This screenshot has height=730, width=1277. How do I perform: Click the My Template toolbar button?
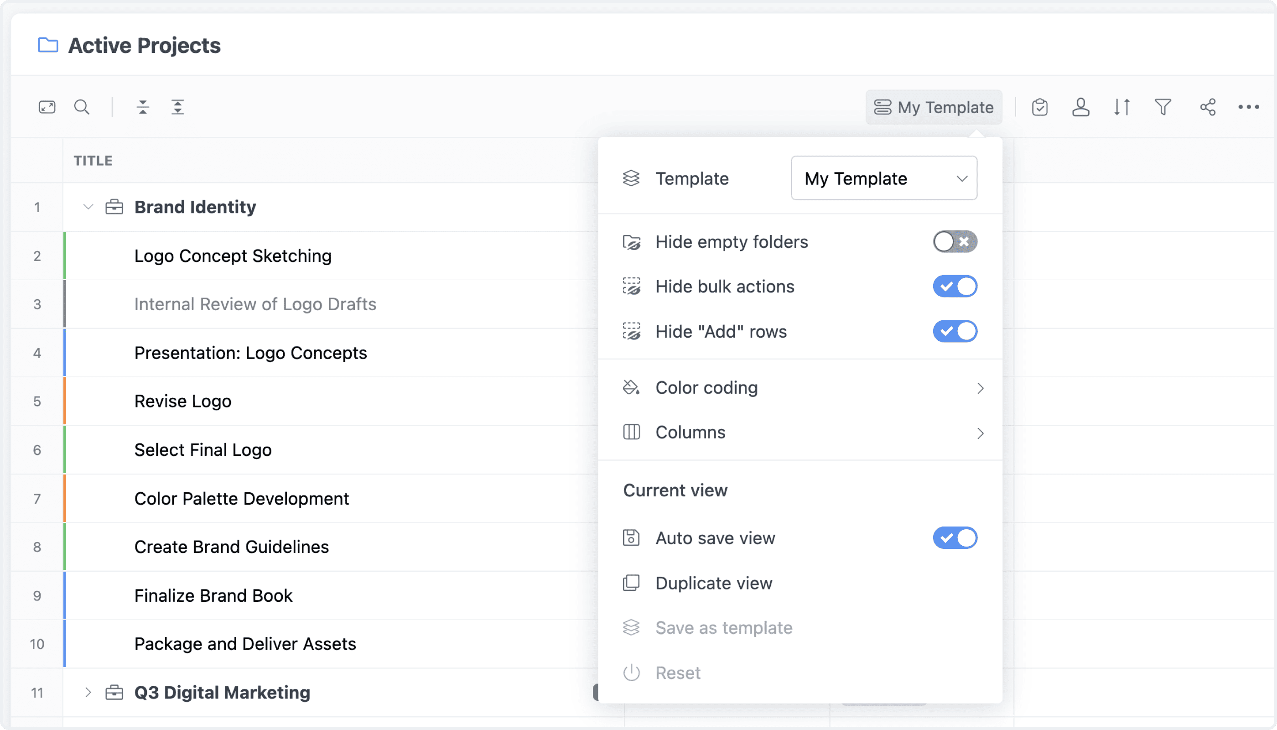point(933,107)
